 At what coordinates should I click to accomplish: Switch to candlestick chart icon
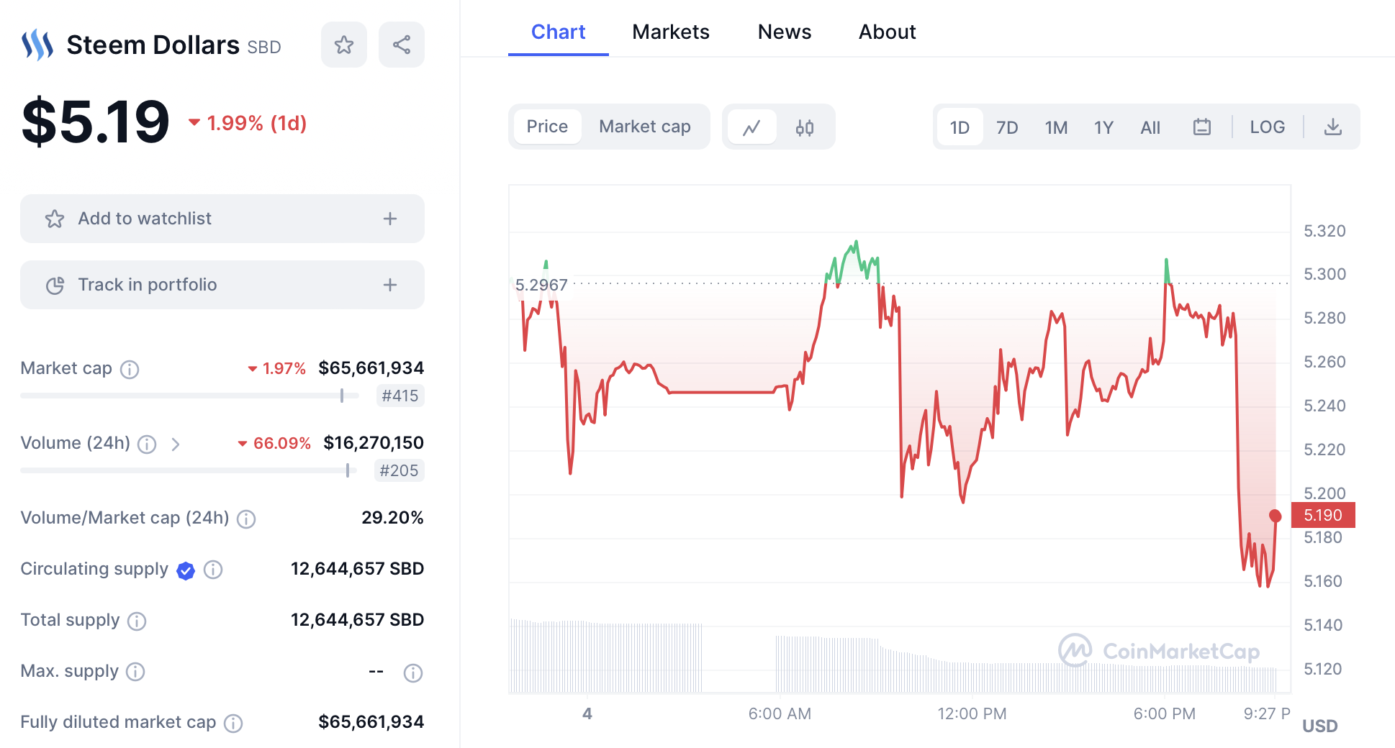(805, 127)
